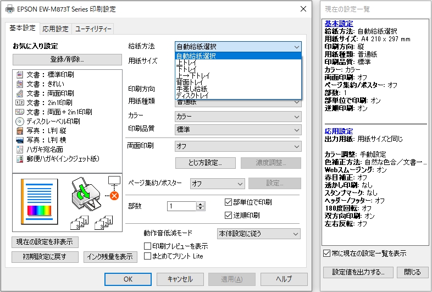Choose 上→下トレイ paper source
This screenshot has height=292, width=432.
pos(239,75)
